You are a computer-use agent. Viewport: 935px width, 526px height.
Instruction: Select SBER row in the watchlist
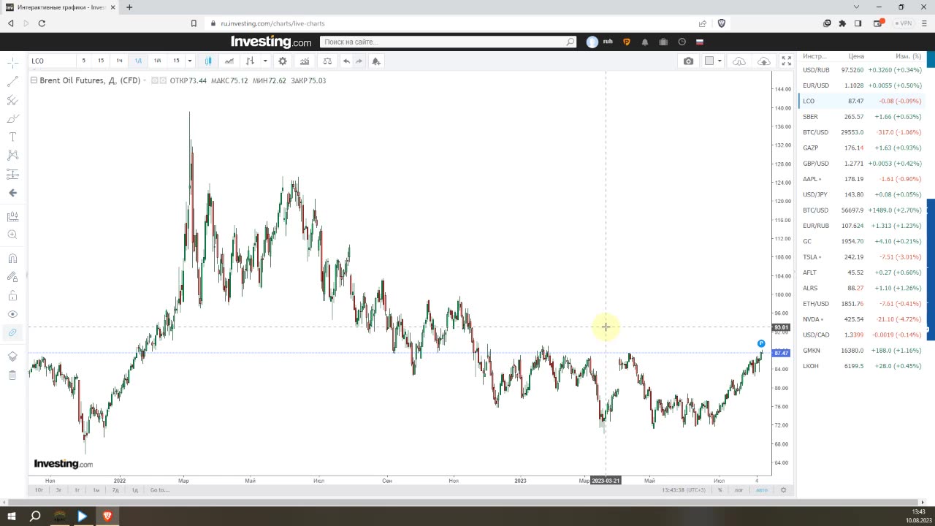click(862, 117)
